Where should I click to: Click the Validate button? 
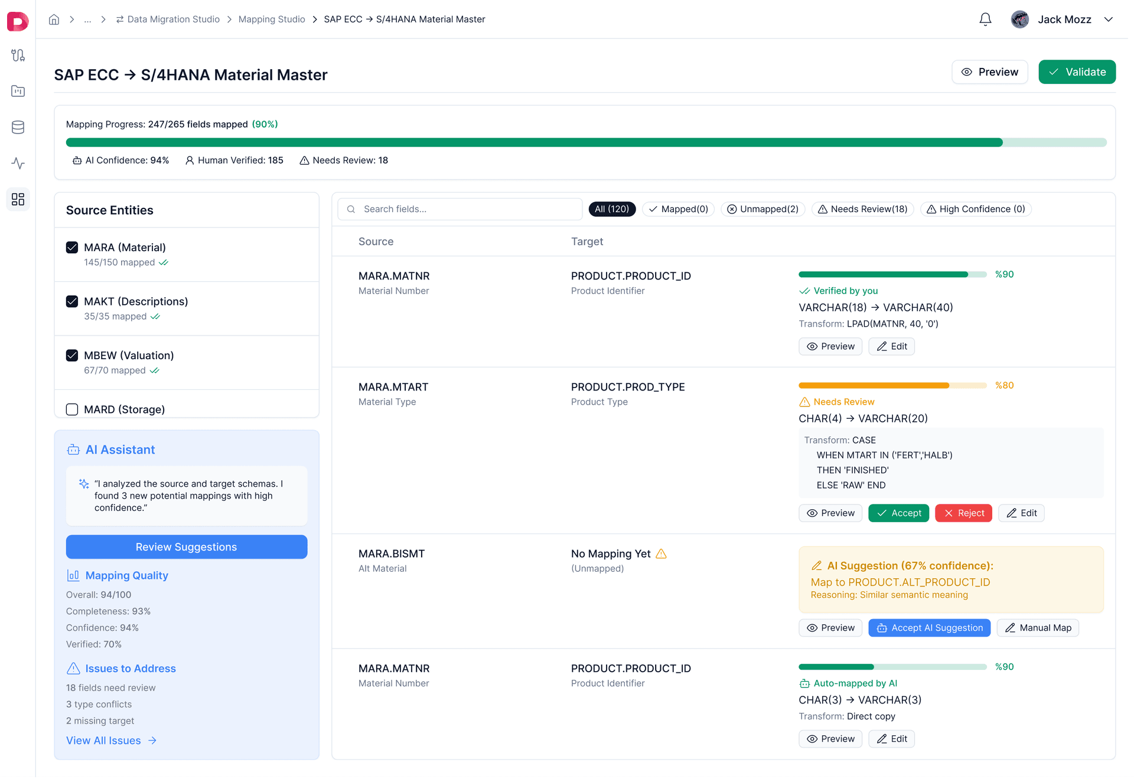coord(1077,72)
